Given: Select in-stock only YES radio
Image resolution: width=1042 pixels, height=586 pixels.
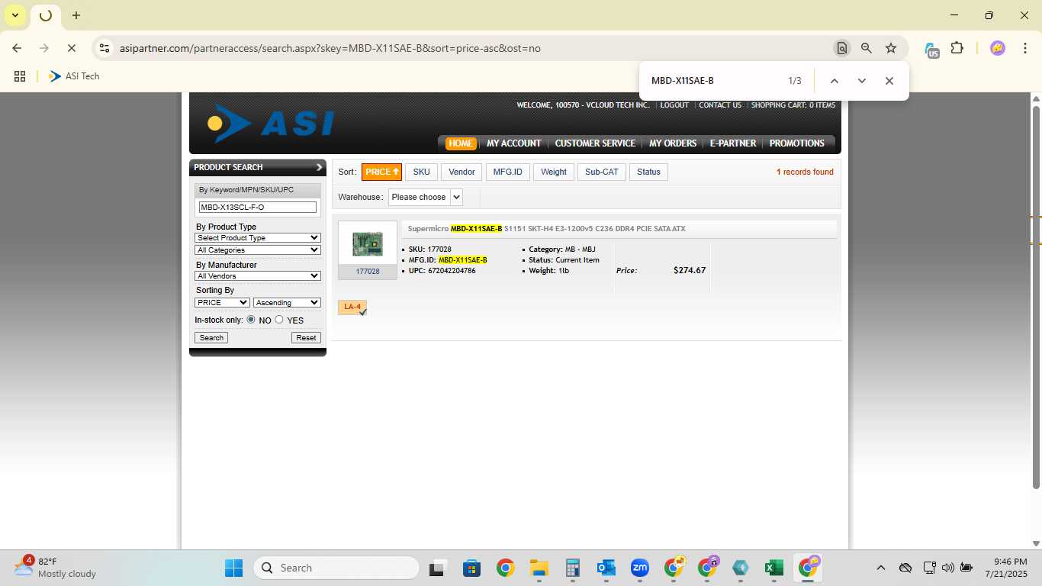Looking at the screenshot, I should point(279,320).
